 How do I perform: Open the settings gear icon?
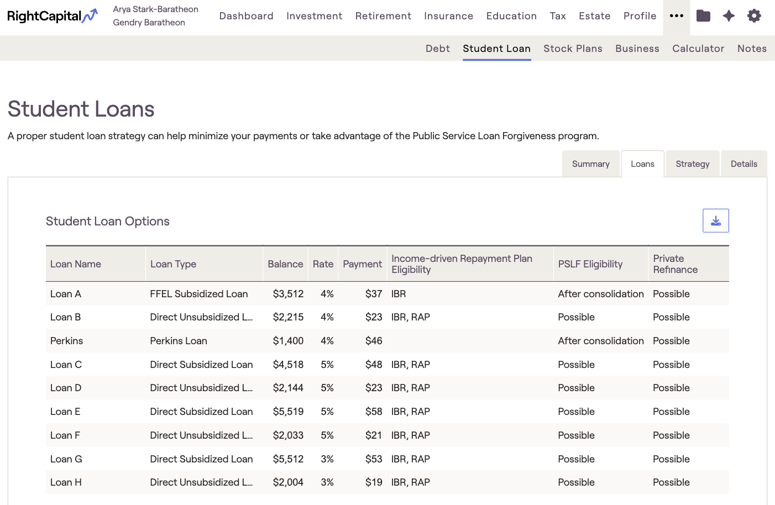[x=754, y=16]
